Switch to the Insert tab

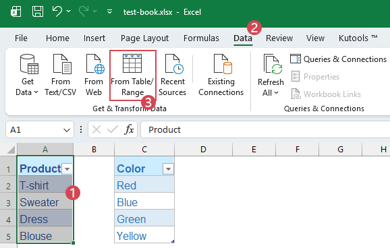pyautogui.click(x=94, y=38)
